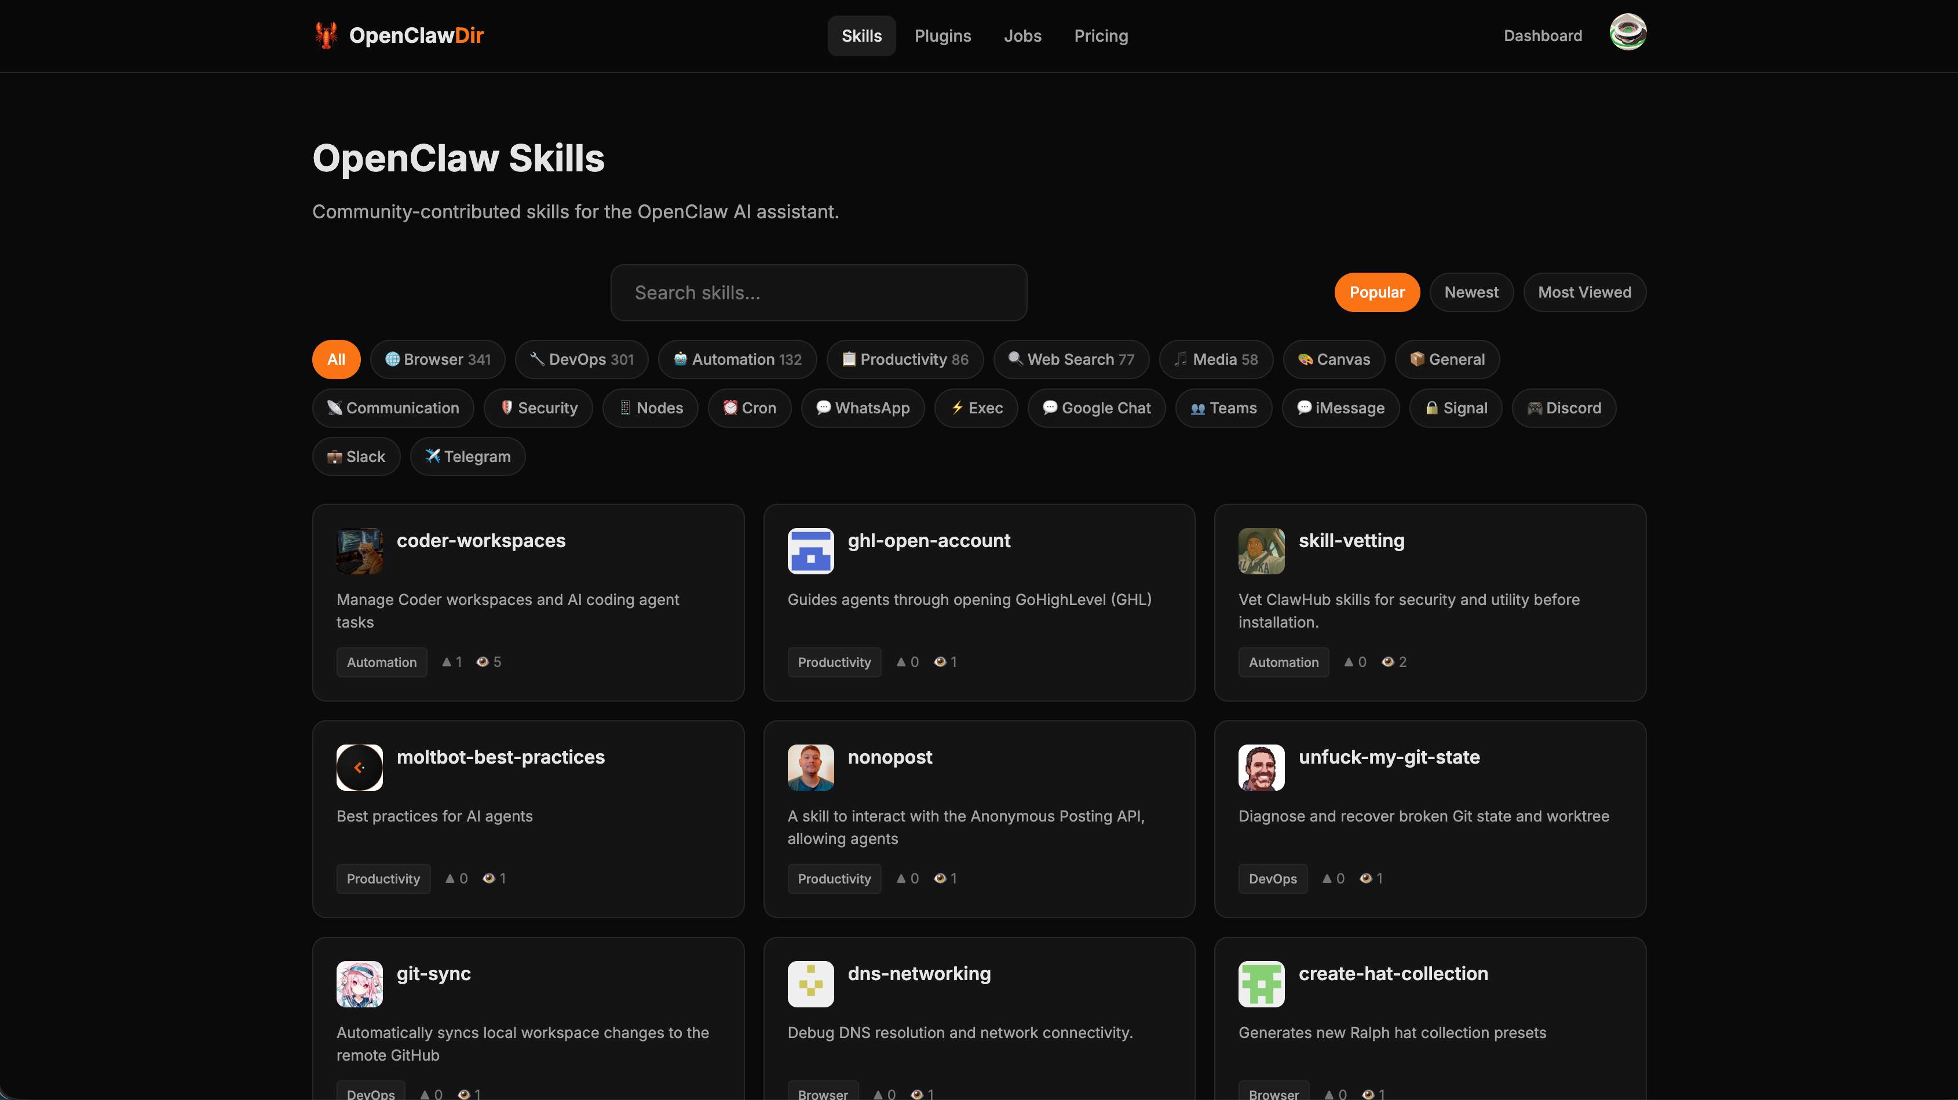Click the dns-networking puzzle icon
The image size is (1958, 1100).
coord(809,983)
